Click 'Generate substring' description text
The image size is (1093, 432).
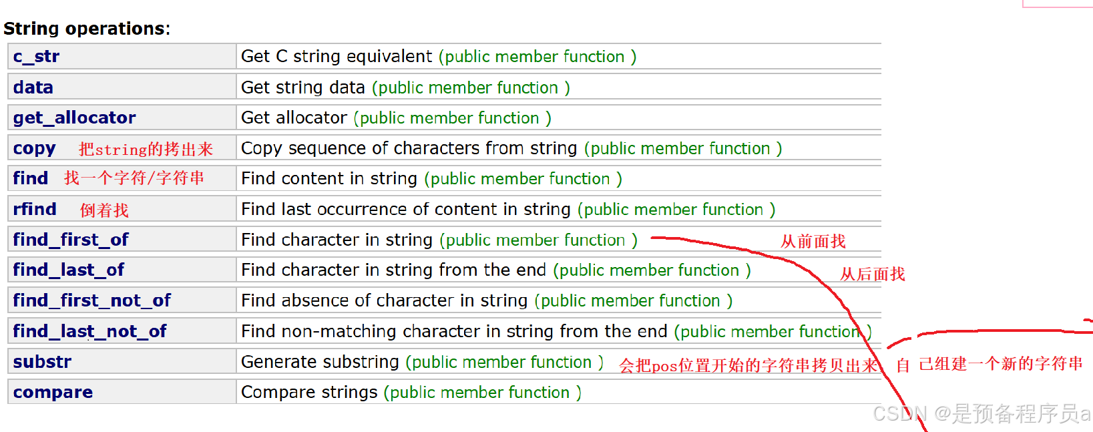point(320,362)
